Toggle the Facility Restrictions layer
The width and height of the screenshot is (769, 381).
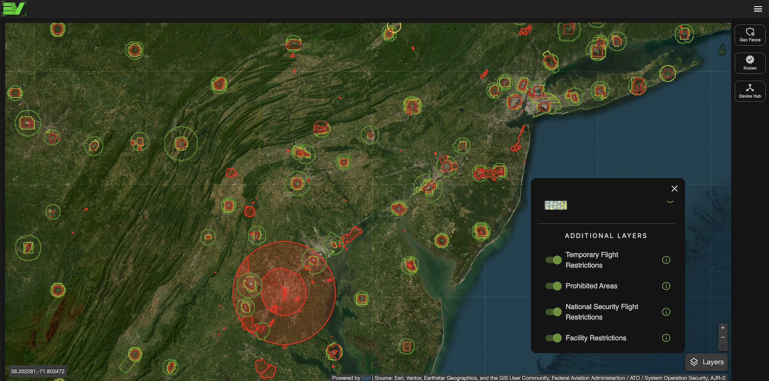coord(554,338)
